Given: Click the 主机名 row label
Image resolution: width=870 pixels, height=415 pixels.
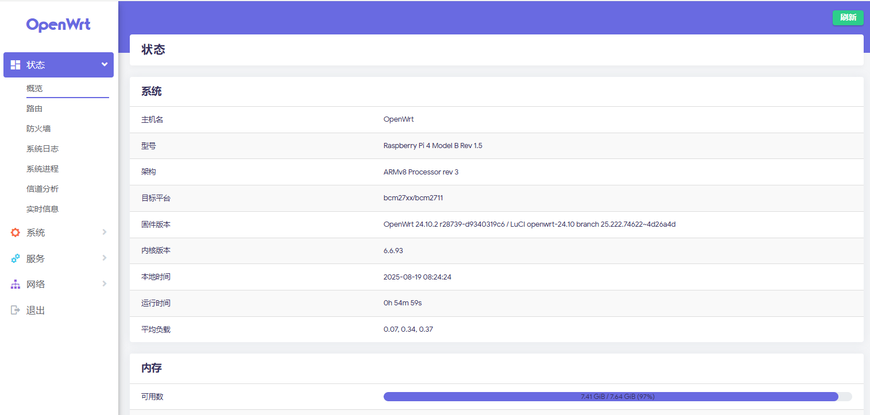Looking at the screenshot, I should (152, 119).
